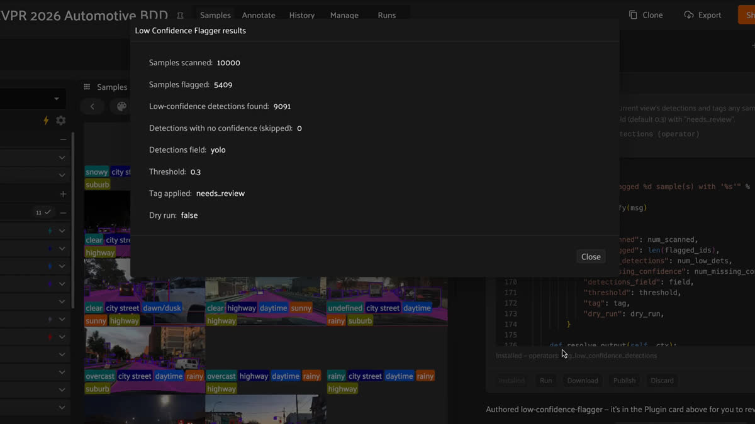Image resolution: width=755 pixels, height=424 pixels.
Task: Add sidebar group with plus icon
Action: pos(63,194)
